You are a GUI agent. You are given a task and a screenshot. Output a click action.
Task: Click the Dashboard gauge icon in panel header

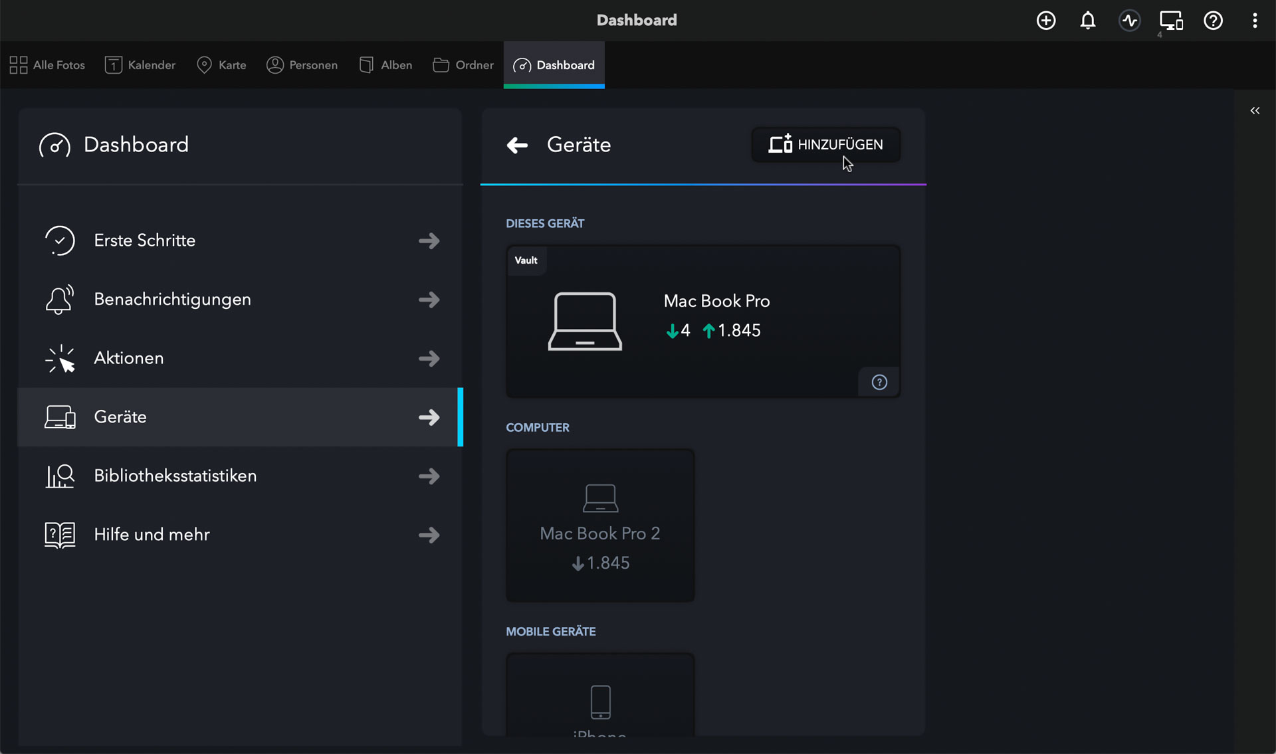pyautogui.click(x=54, y=145)
